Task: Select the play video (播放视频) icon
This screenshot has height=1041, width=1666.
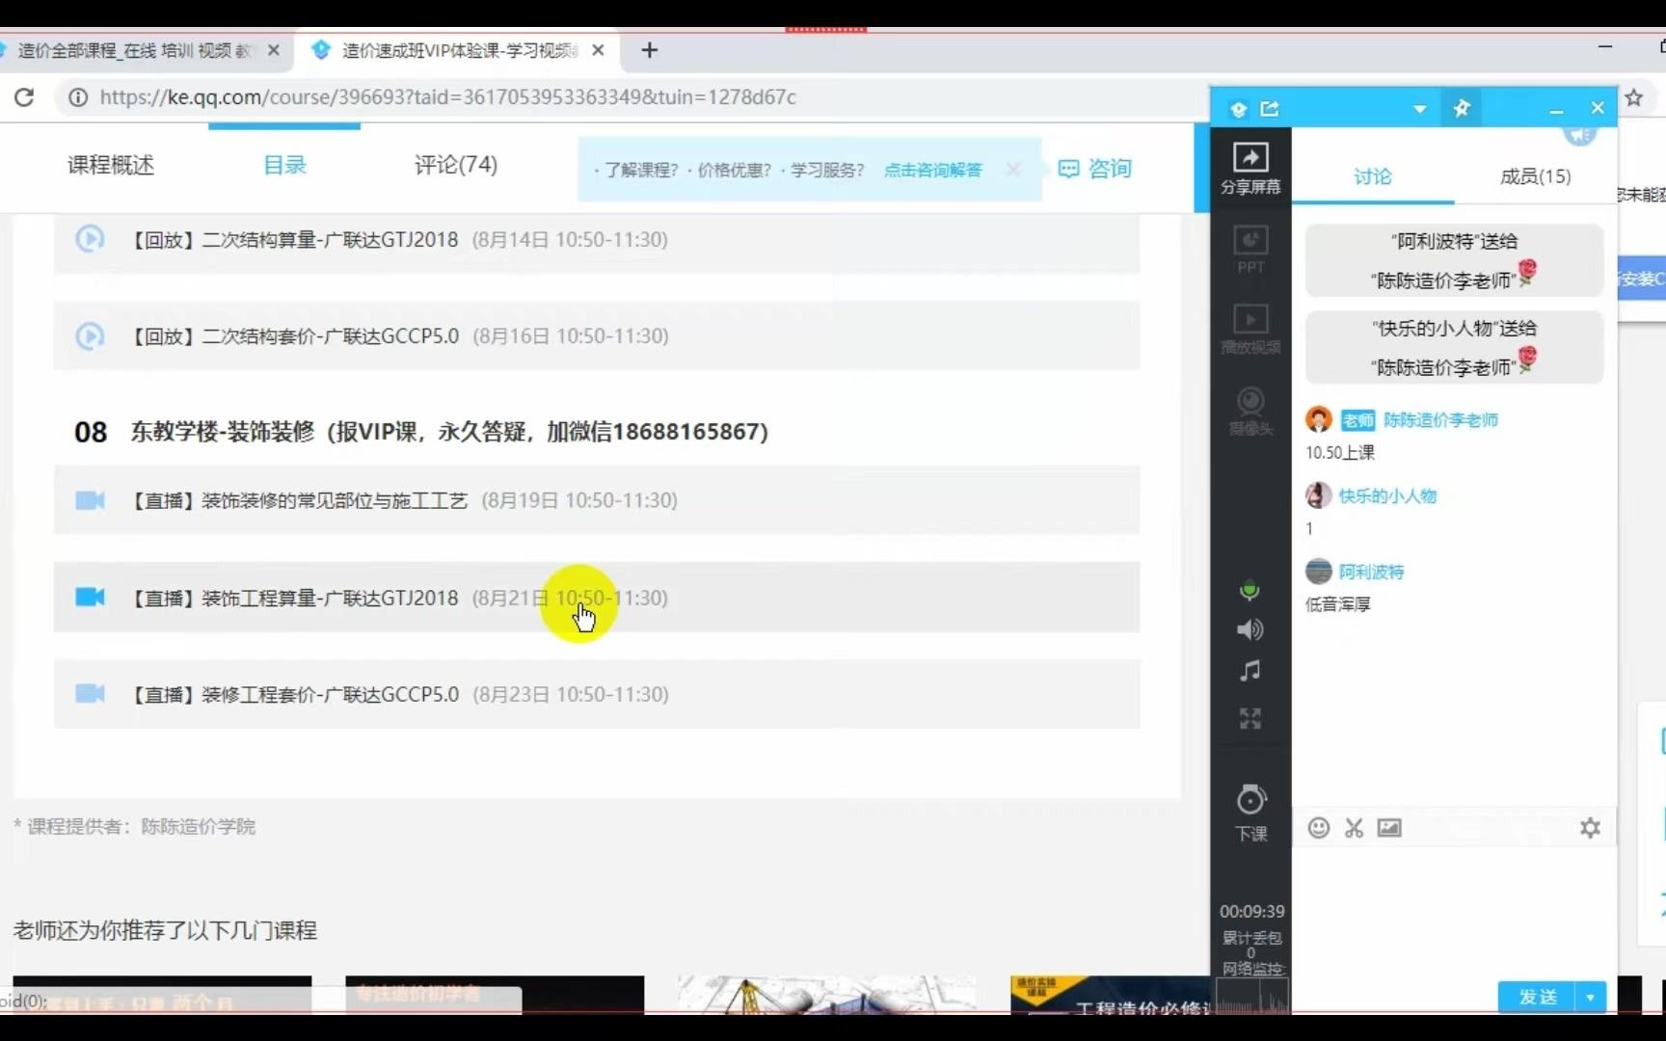Action: coord(1250,329)
